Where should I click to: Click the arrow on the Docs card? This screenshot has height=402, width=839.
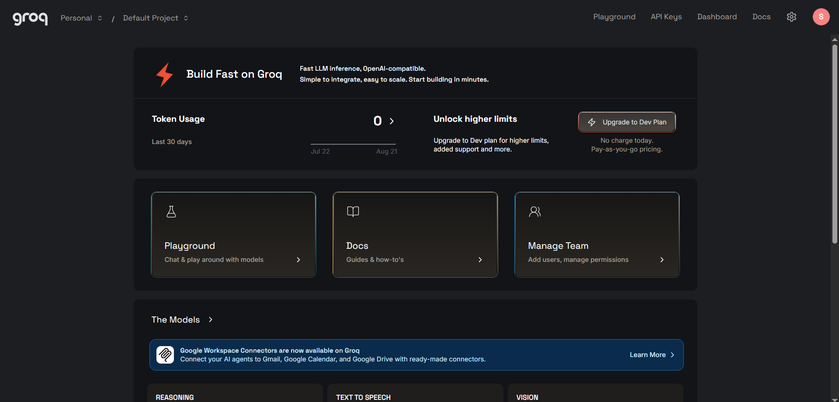pyautogui.click(x=480, y=260)
